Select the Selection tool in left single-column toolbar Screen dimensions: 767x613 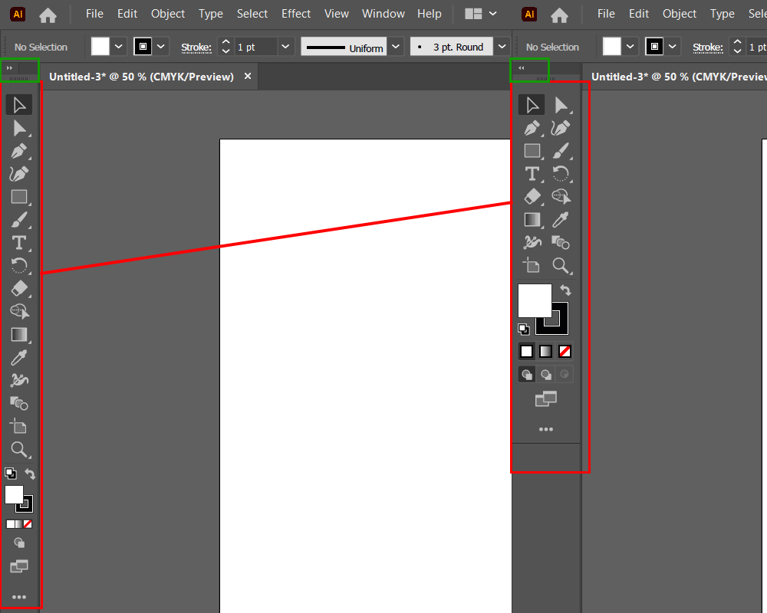[19, 105]
